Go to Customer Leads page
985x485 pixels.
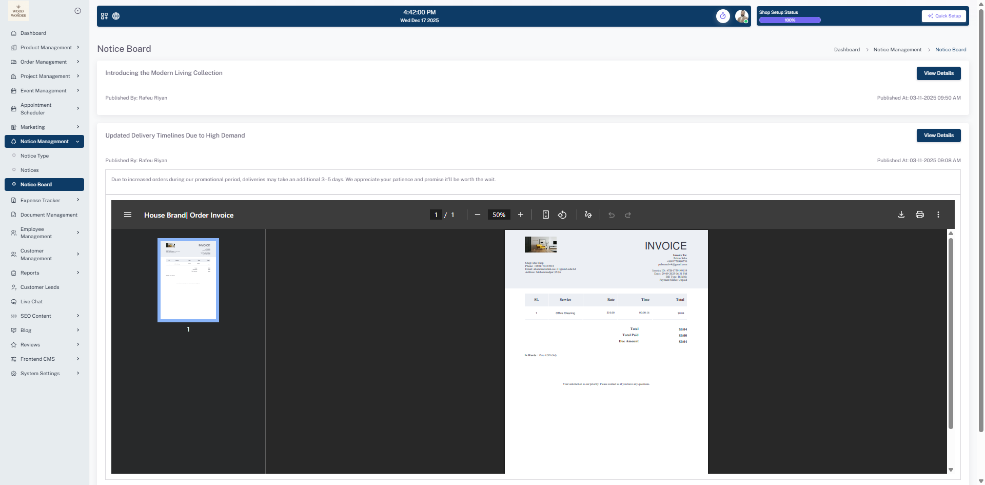coord(40,287)
